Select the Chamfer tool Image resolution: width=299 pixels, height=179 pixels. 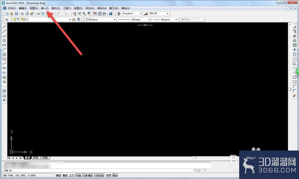point(295,86)
